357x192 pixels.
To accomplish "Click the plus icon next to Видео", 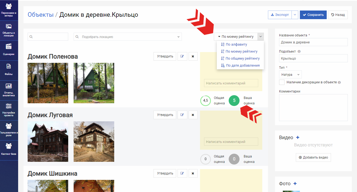I will pyautogui.click(x=298, y=138).
